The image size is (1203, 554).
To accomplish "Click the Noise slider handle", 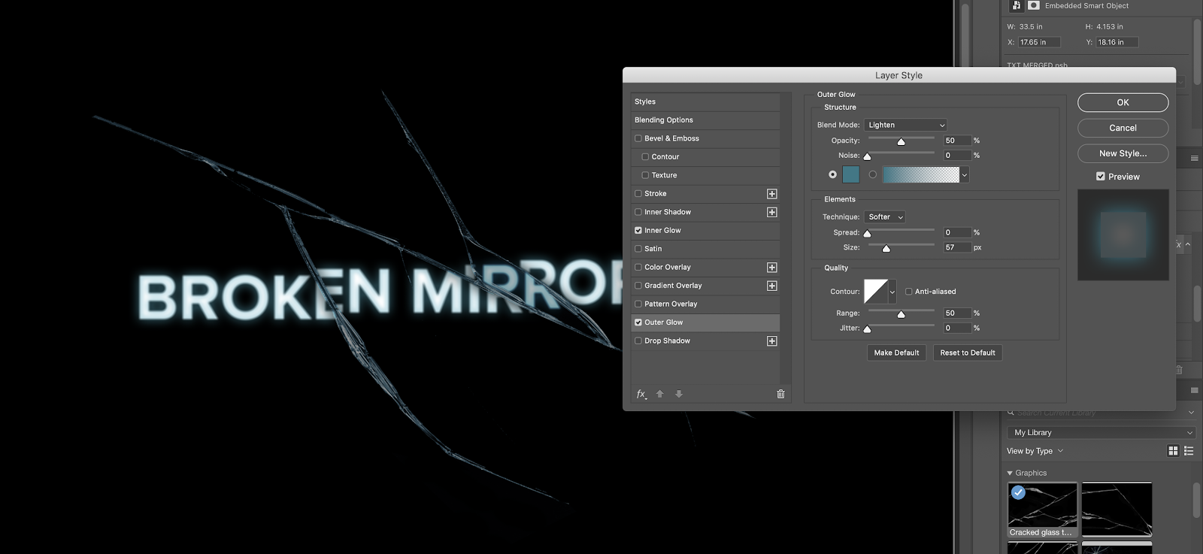I will [867, 156].
